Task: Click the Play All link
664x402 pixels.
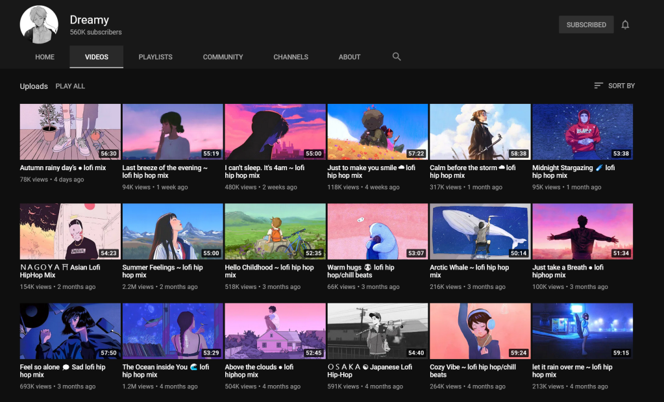Action: [70, 86]
